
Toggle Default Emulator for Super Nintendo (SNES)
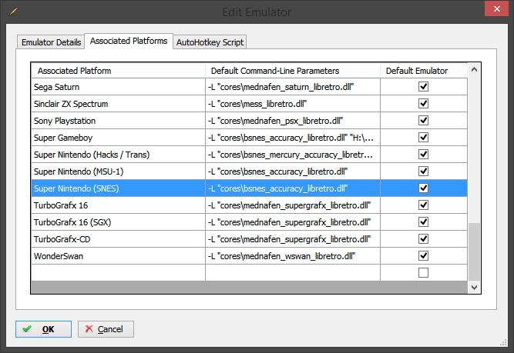[x=423, y=188]
